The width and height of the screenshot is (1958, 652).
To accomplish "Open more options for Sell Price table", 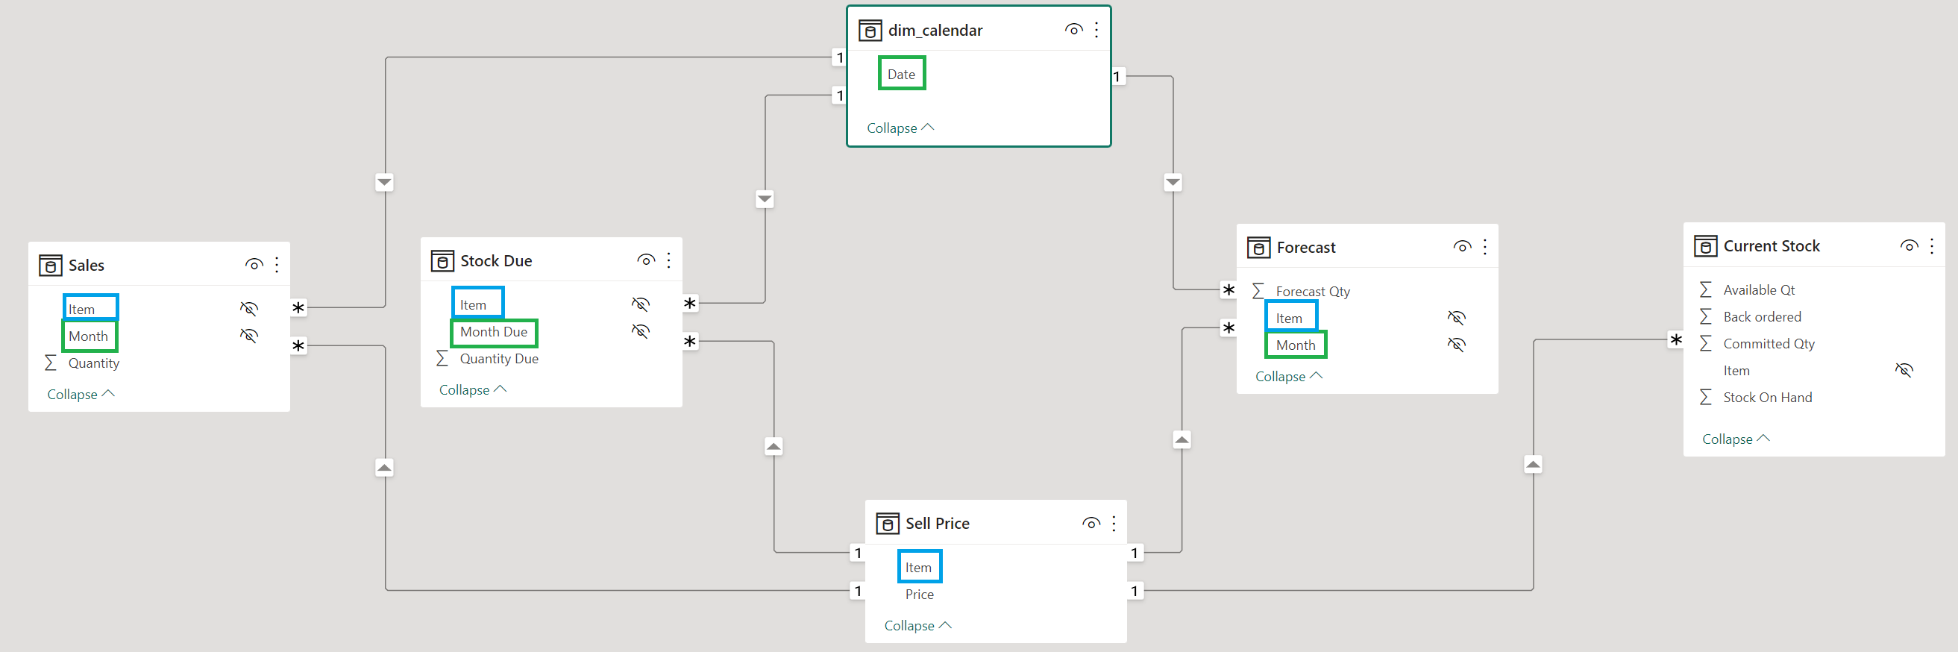I will pos(1114,523).
